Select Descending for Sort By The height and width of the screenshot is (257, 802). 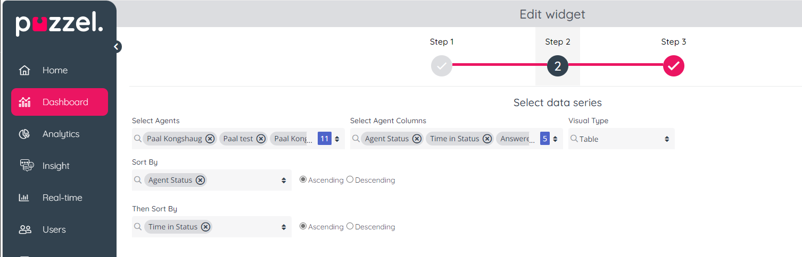pyautogui.click(x=350, y=179)
